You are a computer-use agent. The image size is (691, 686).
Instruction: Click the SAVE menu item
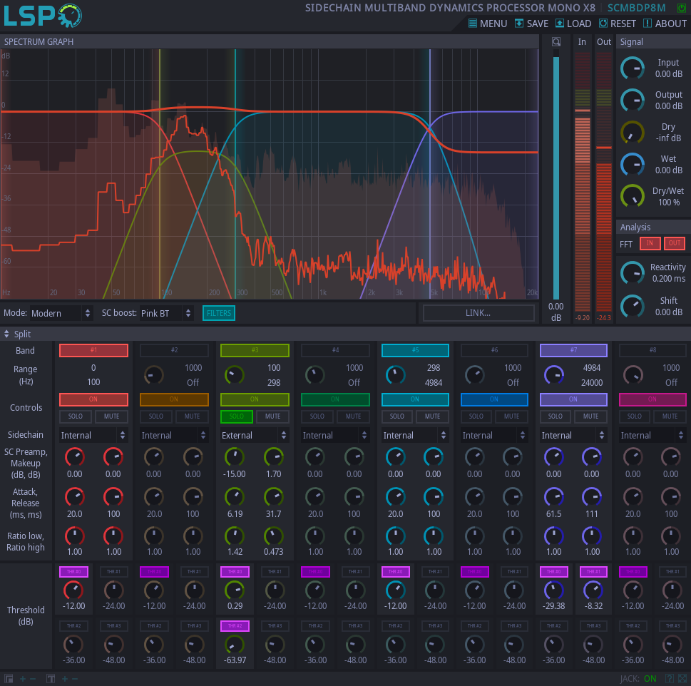tap(531, 24)
